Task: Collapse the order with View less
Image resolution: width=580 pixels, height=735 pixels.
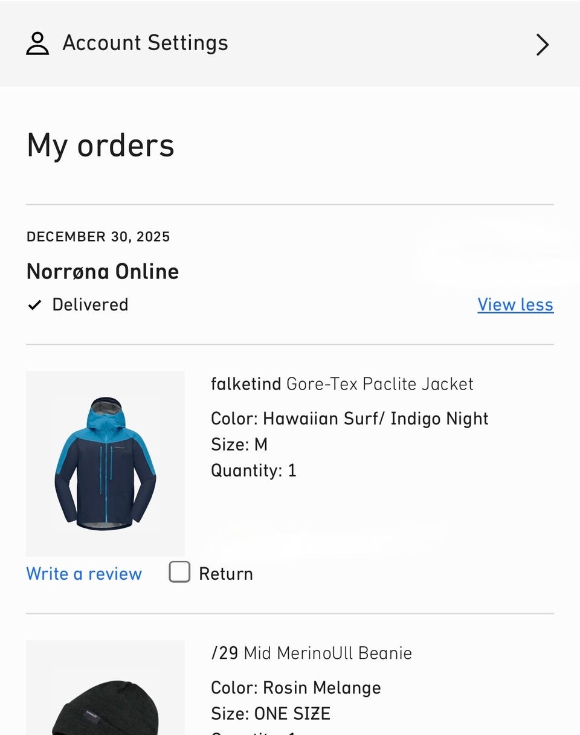Action: [515, 305]
